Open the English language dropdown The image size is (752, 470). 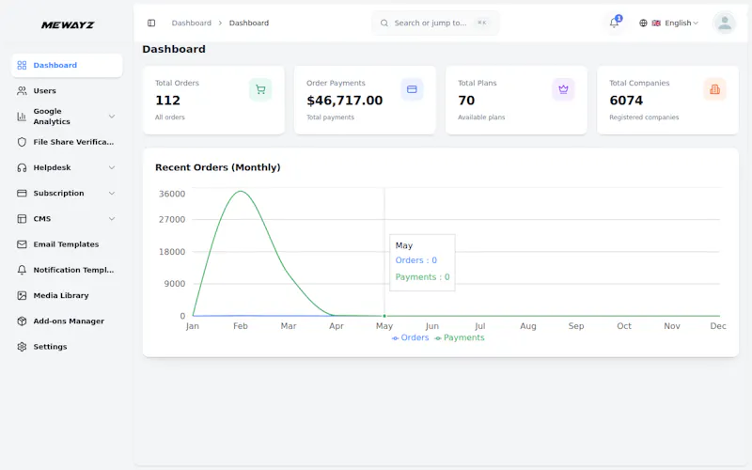[668, 23]
